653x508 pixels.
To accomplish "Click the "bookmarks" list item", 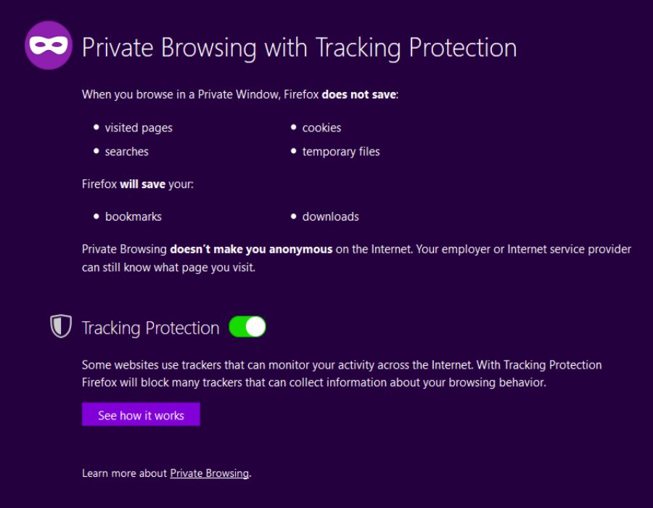I will pyautogui.click(x=133, y=216).
